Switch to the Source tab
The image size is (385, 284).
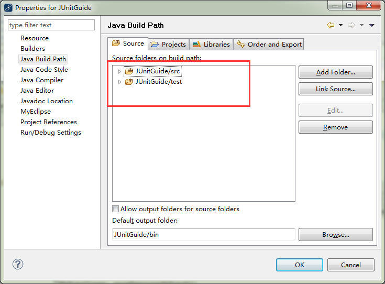pos(128,43)
